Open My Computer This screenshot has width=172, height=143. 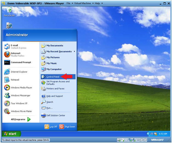pos(58,69)
